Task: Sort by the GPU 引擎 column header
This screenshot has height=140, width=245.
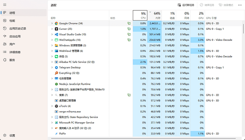Action: coord(223,16)
